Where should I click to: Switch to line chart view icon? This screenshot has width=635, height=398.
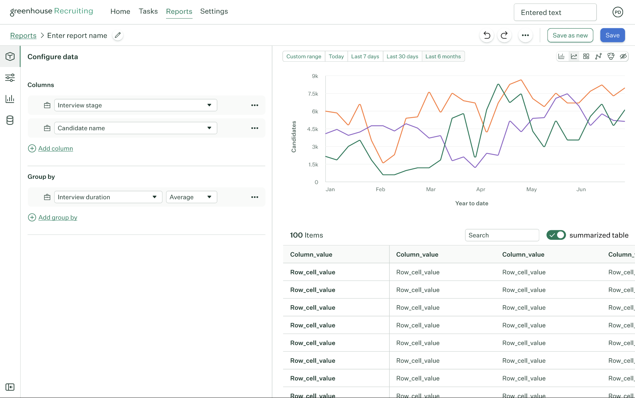point(574,56)
